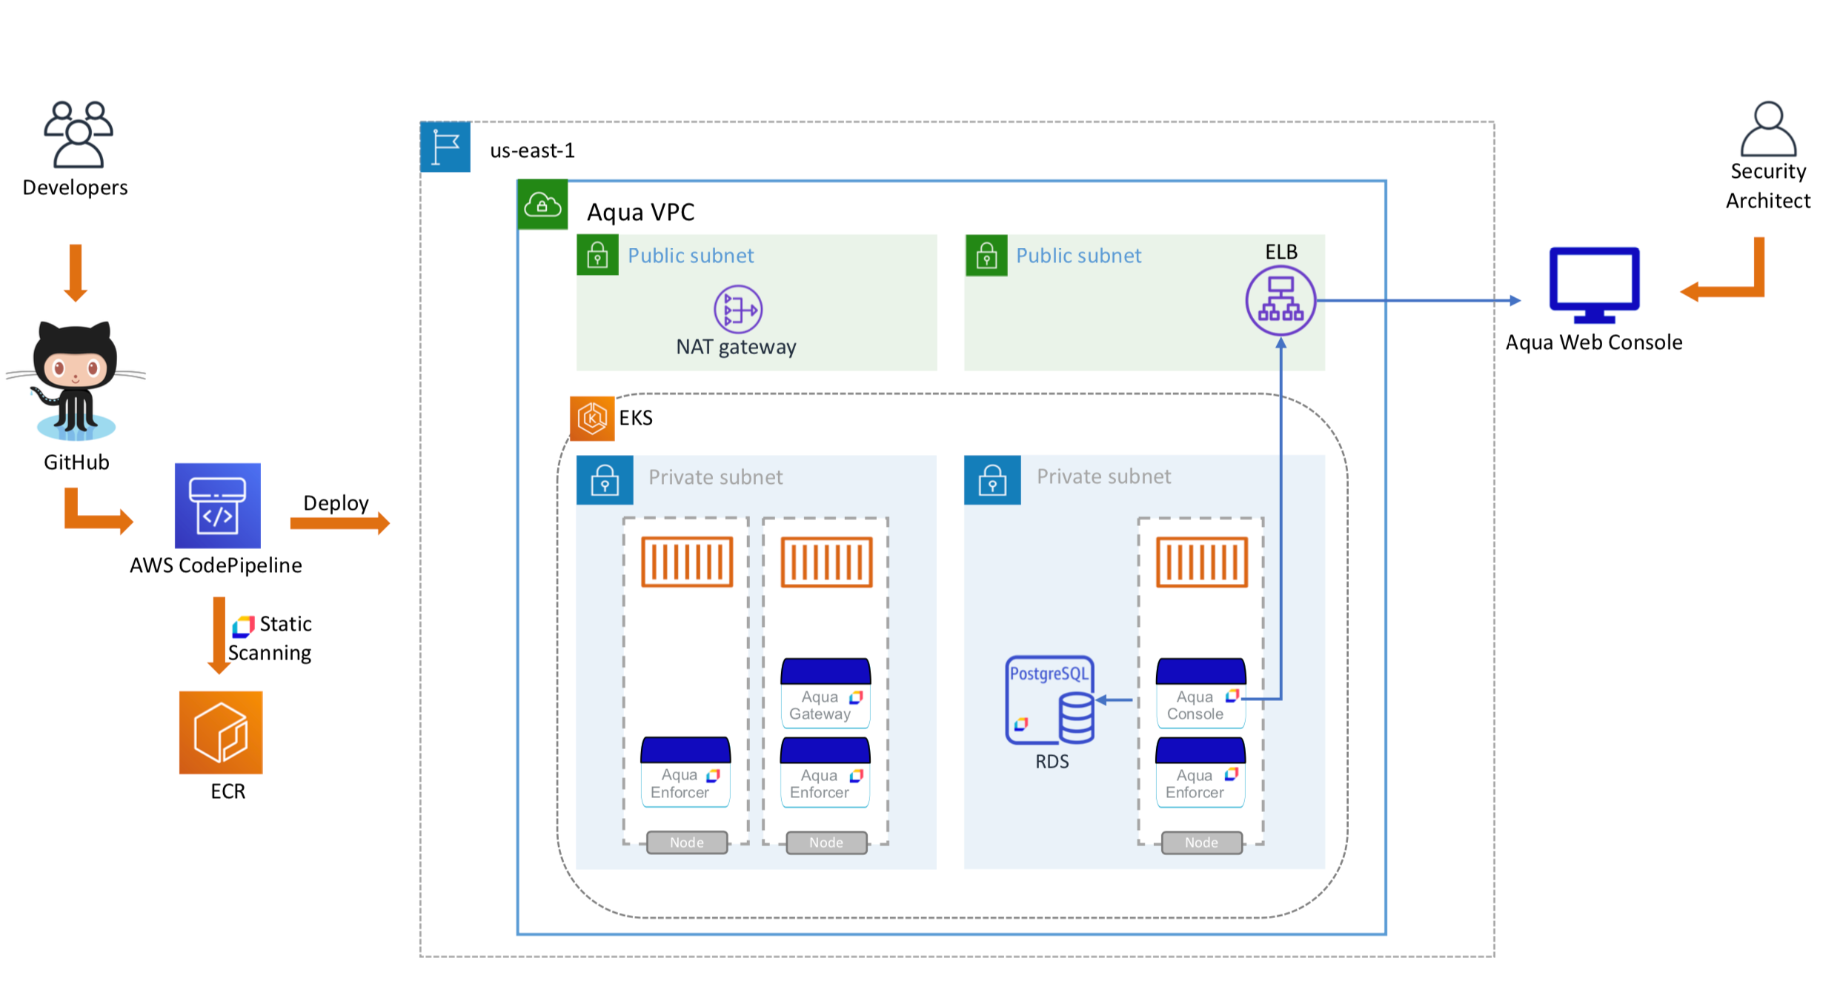Select the RDS label text
The height and width of the screenshot is (987, 1843).
tap(1052, 762)
